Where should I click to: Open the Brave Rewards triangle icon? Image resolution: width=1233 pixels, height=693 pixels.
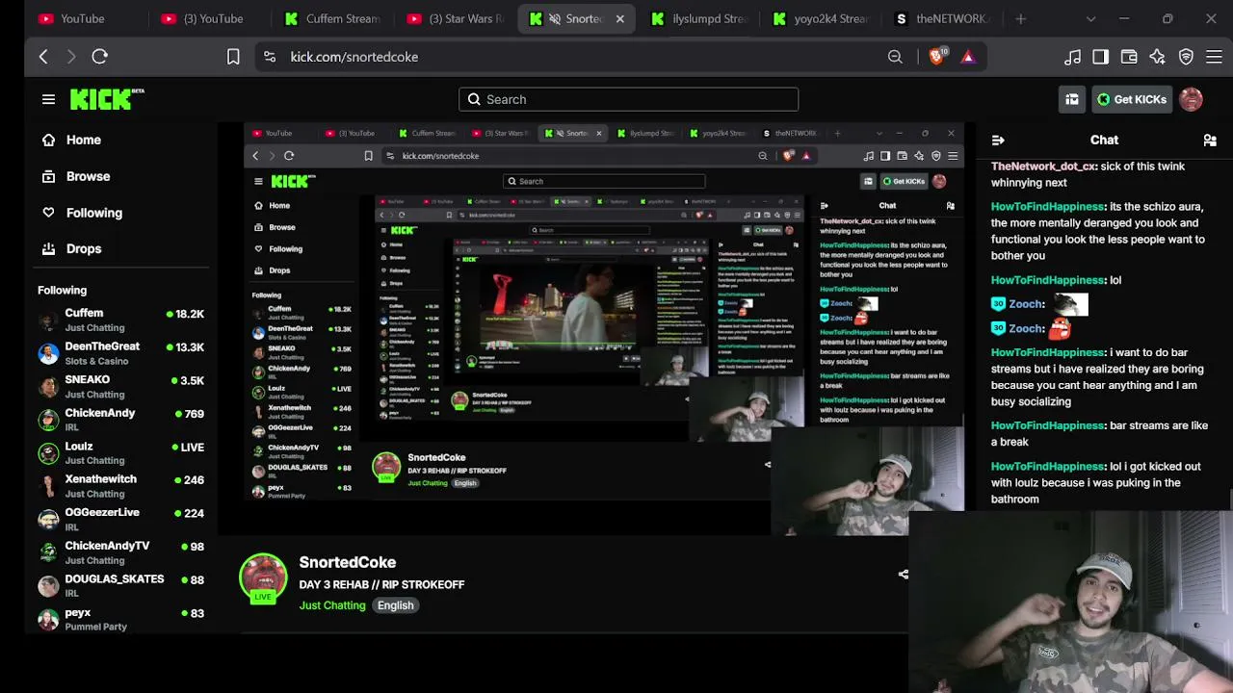click(x=968, y=57)
